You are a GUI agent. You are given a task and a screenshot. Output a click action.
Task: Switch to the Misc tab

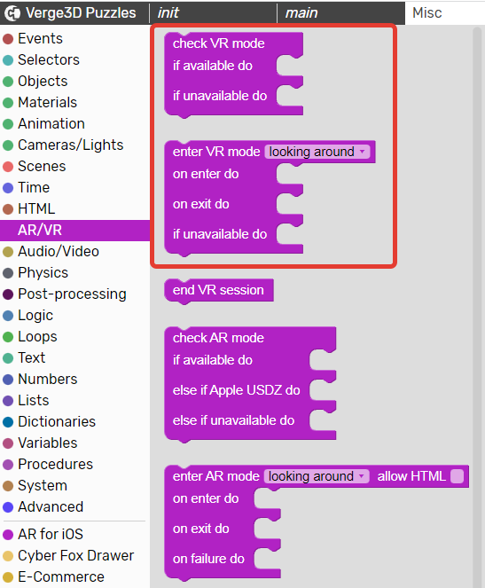pos(445,13)
